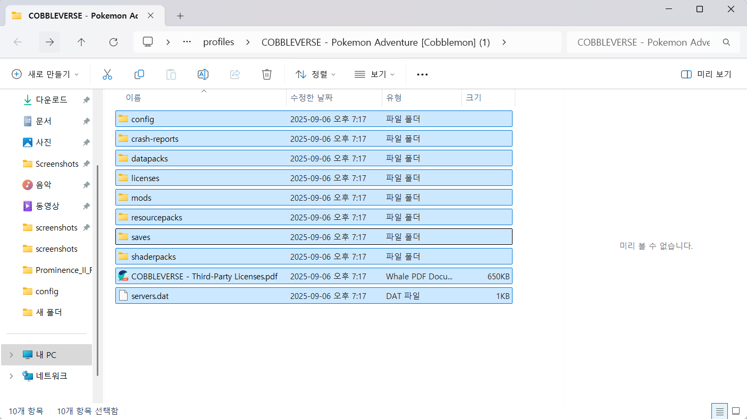
Task: Select the saves folder row
Action: tap(314, 237)
